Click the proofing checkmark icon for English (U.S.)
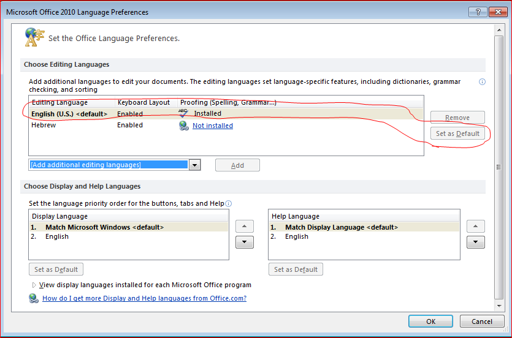Screen dimensions: 512x338 tap(183, 113)
